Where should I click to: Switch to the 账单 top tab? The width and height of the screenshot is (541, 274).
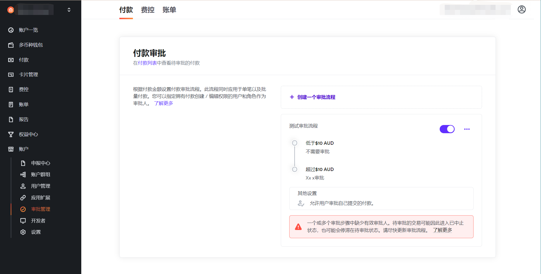point(169,10)
